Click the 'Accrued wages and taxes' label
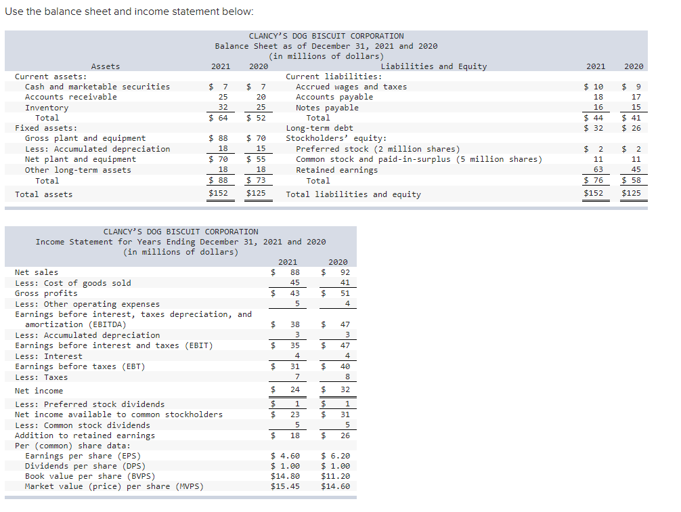The height and width of the screenshot is (512, 681). pos(351,87)
